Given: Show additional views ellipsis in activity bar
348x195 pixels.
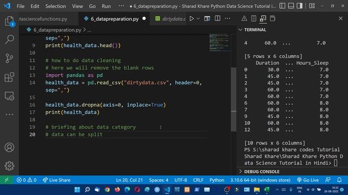Looking at the screenshot, I should (9, 114).
